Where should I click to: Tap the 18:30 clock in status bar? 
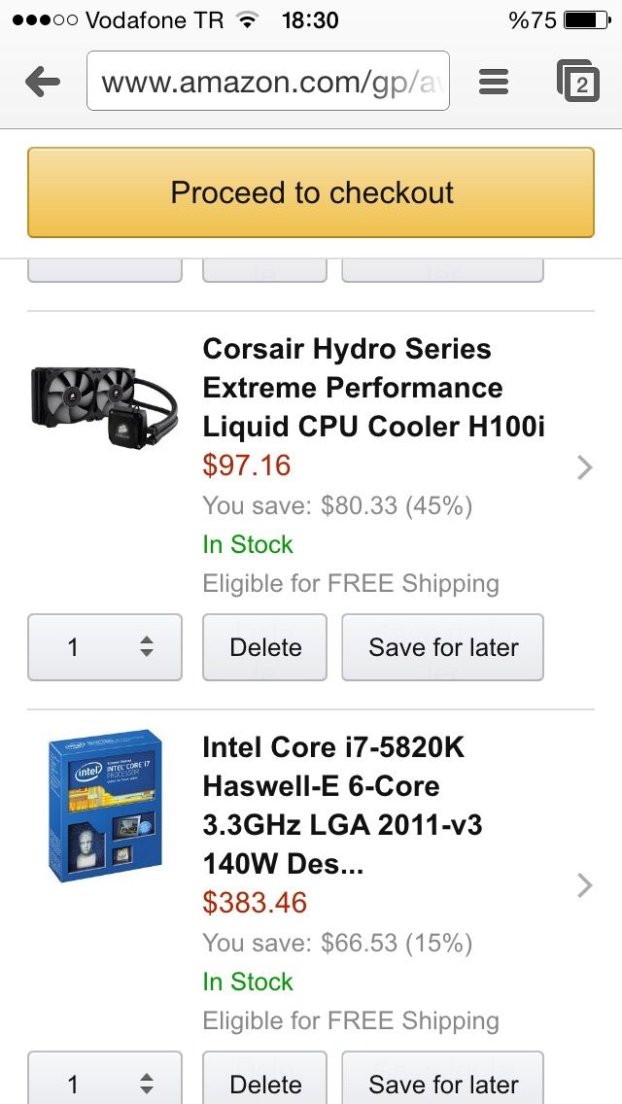[x=310, y=20]
